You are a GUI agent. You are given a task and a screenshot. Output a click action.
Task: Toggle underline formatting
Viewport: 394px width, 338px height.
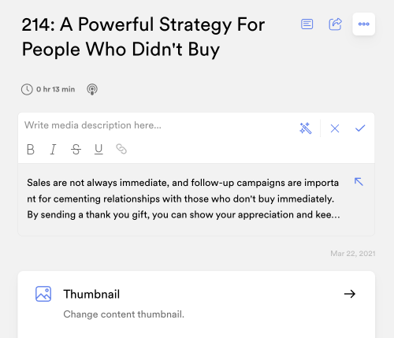pyautogui.click(x=98, y=150)
